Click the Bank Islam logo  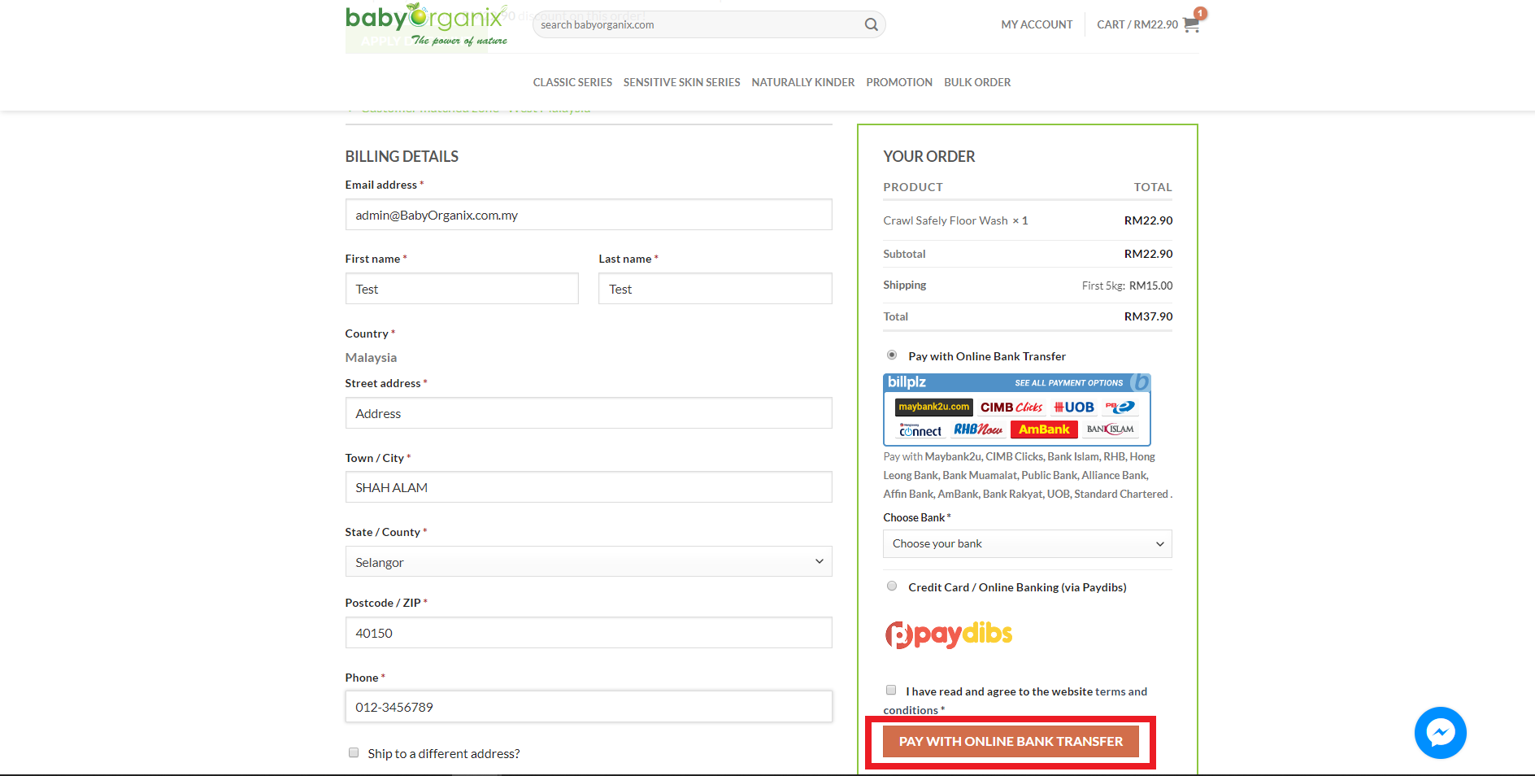pyautogui.click(x=1110, y=429)
